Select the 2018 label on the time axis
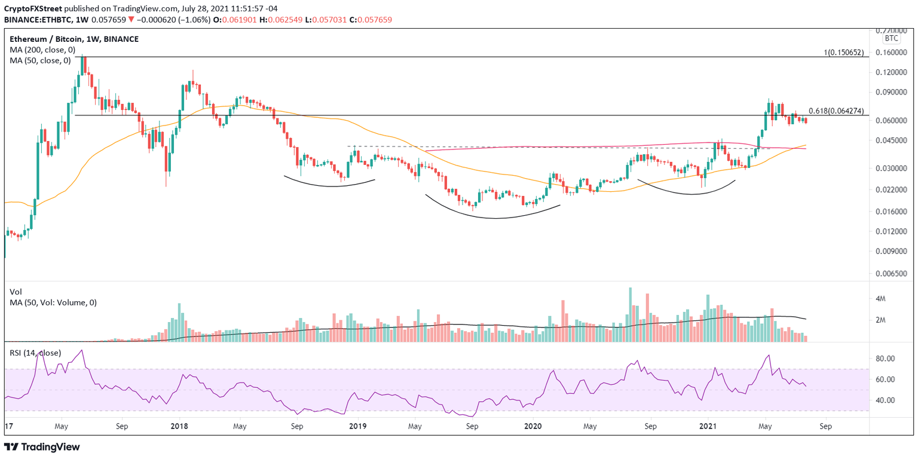Viewport: 918px width, 459px height. click(x=179, y=426)
